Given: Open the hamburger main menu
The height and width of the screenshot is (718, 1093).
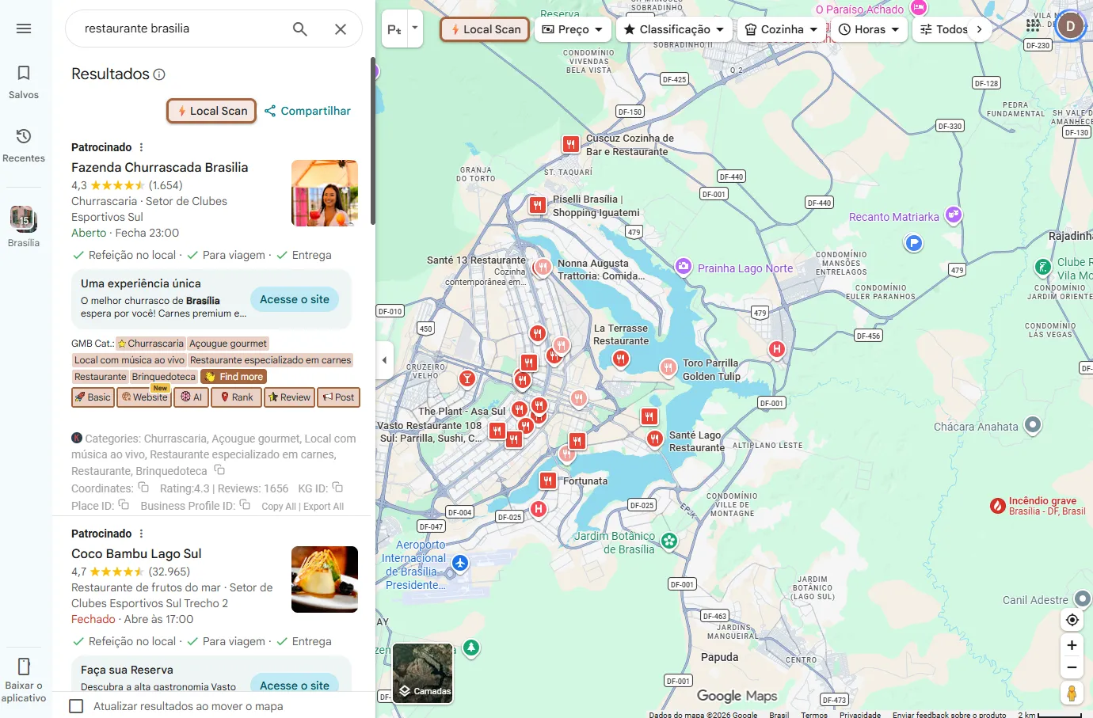Looking at the screenshot, I should point(24,28).
